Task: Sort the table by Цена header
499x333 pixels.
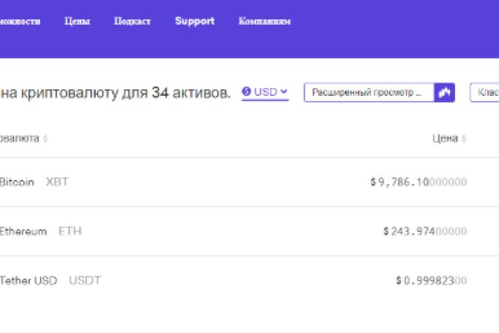Action: [x=445, y=139]
